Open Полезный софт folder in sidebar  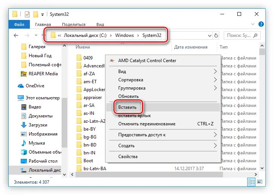(41, 65)
